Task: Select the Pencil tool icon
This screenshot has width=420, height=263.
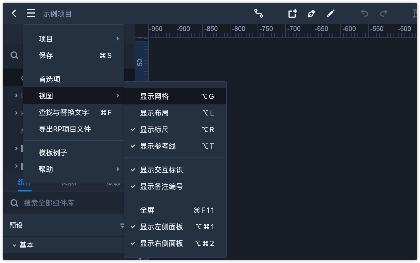Action: tap(330, 13)
